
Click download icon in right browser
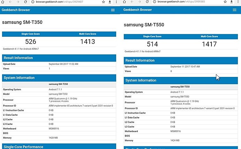[x=232, y=2]
